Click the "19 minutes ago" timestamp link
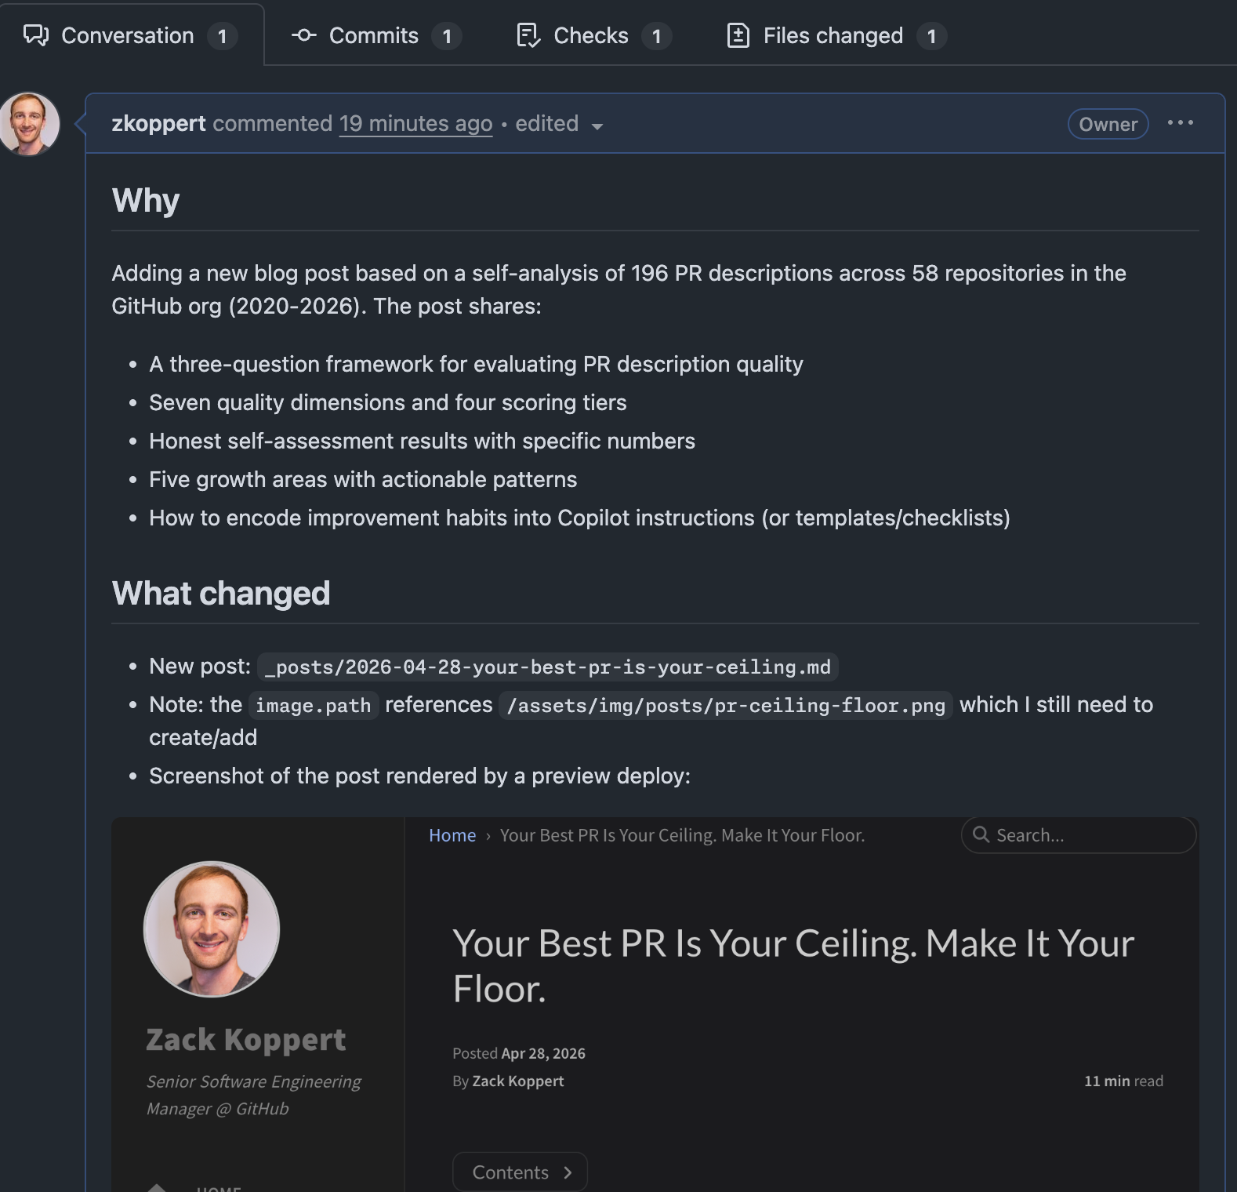 [415, 124]
